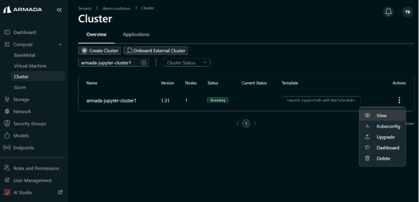Open notifications bell icon

[x=388, y=12]
